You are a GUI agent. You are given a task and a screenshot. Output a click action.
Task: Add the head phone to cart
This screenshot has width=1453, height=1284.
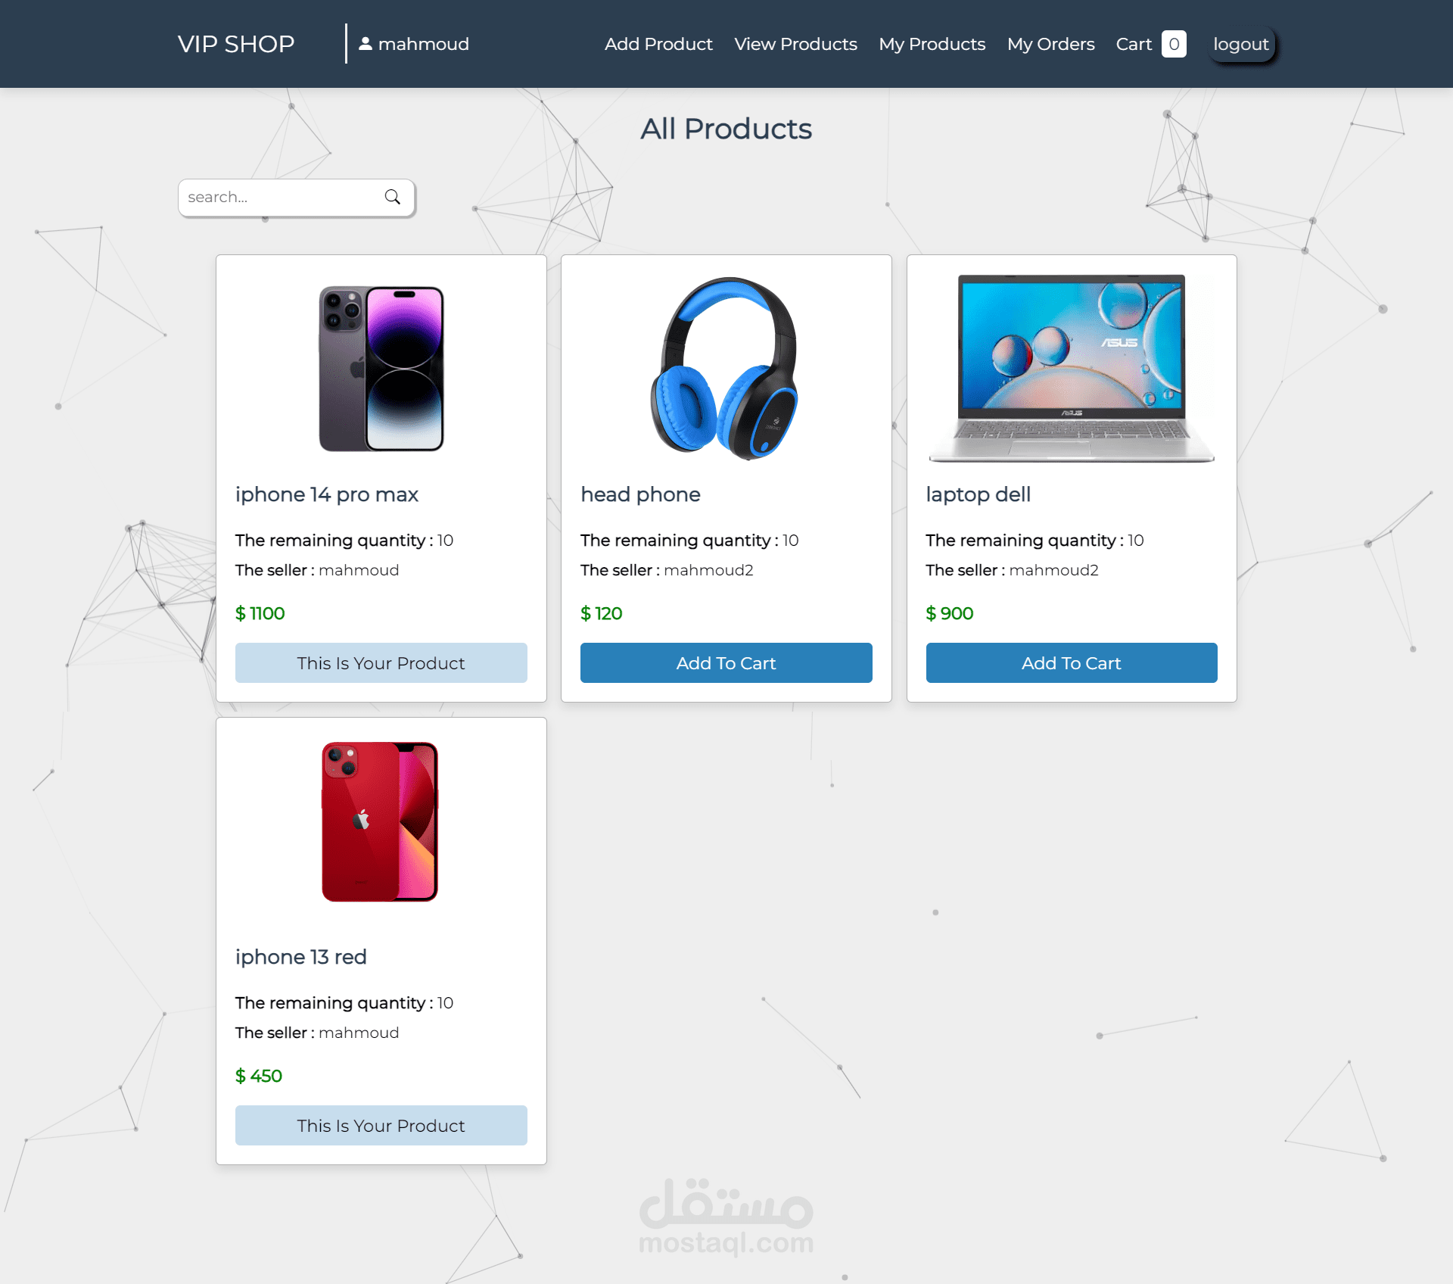coord(726,663)
